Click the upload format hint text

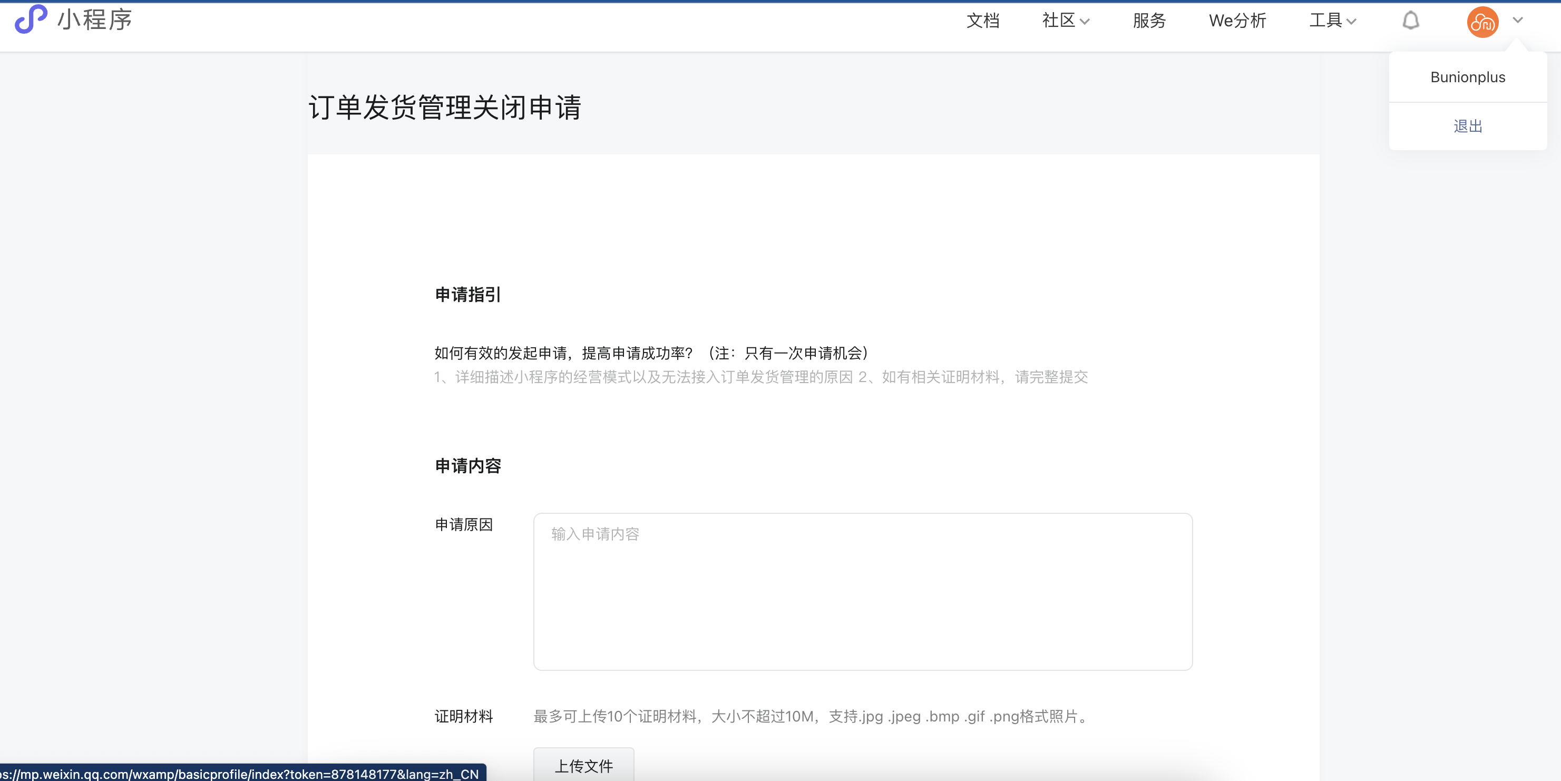812,716
